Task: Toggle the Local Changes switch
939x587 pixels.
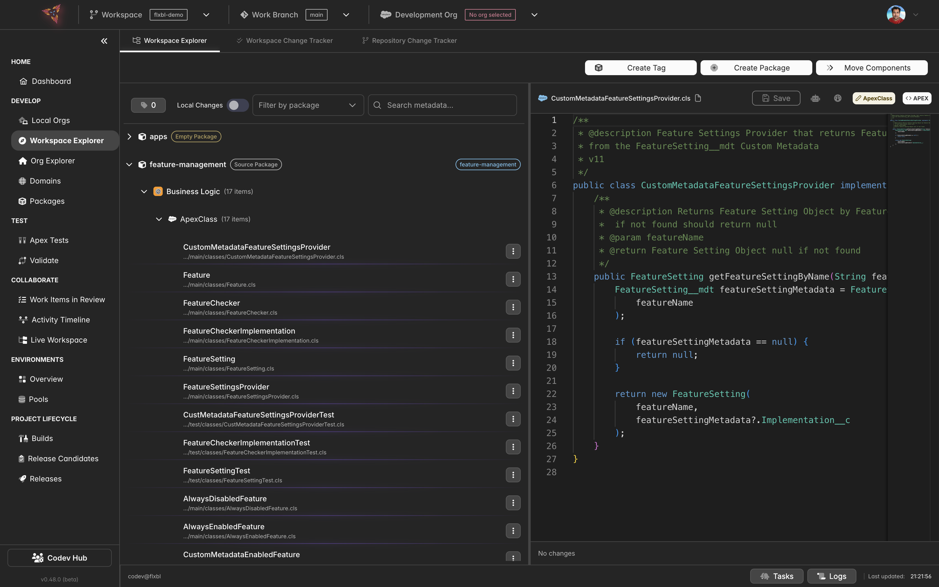Action: 238,105
